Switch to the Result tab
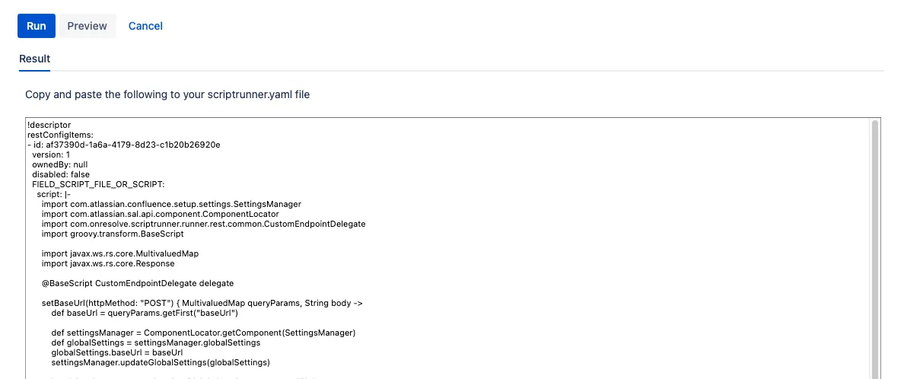This screenshot has width=904, height=379. [x=34, y=59]
